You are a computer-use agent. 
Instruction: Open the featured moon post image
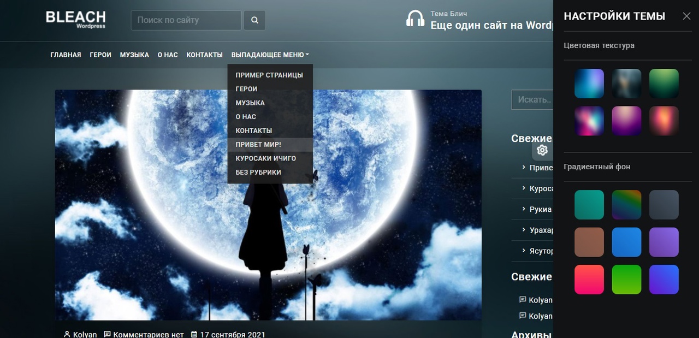(268, 205)
